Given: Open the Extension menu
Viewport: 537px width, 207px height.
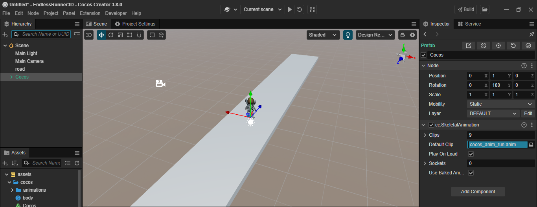Looking at the screenshot, I should click(90, 13).
